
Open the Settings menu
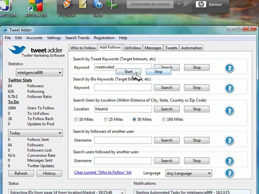point(54,38)
